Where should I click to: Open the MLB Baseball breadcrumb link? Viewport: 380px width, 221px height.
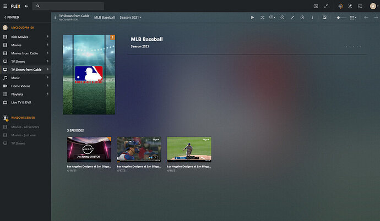click(x=105, y=18)
